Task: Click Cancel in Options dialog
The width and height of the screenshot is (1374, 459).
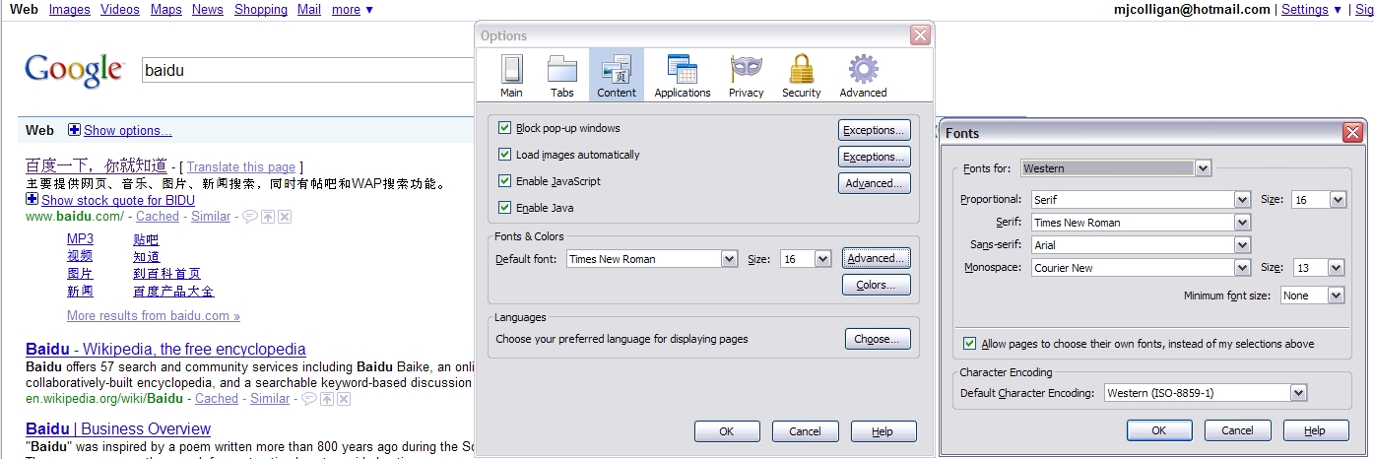Action: pos(806,431)
